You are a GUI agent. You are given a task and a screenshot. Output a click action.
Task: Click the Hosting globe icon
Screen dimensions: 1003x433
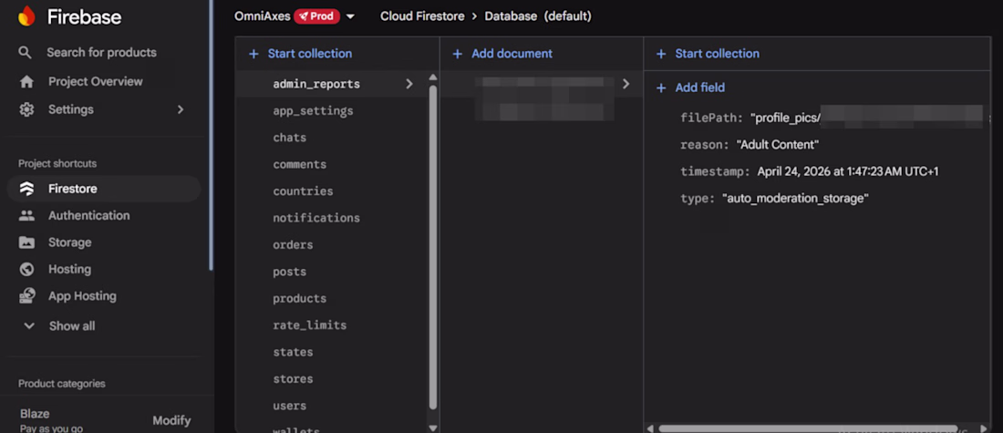(26, 269)
